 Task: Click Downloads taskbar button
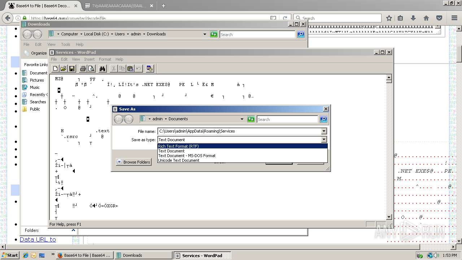tap(143, 255)
